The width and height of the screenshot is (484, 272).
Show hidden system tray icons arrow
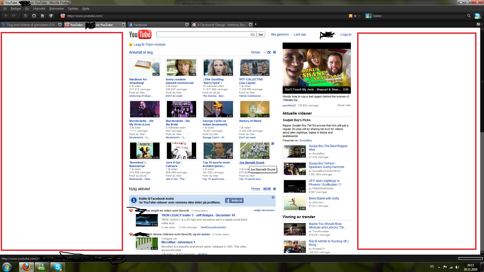pyautogui.click(x=439, y=267)
